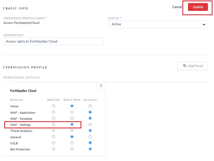This screenshot has width=214, height=161.
Task: Delete the FortiAppSec Cloud portal via trash icon
Action: click(101, 86)
